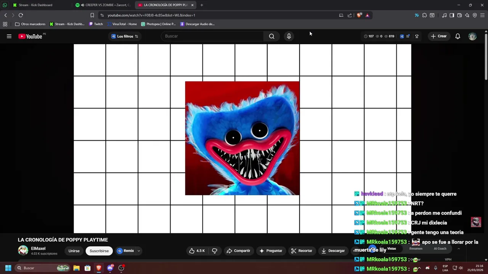
Task: Click the browser address bar URL
Action: 151,15
